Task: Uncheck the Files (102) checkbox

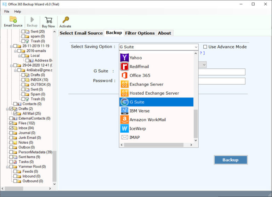Action: pos(11,123)
